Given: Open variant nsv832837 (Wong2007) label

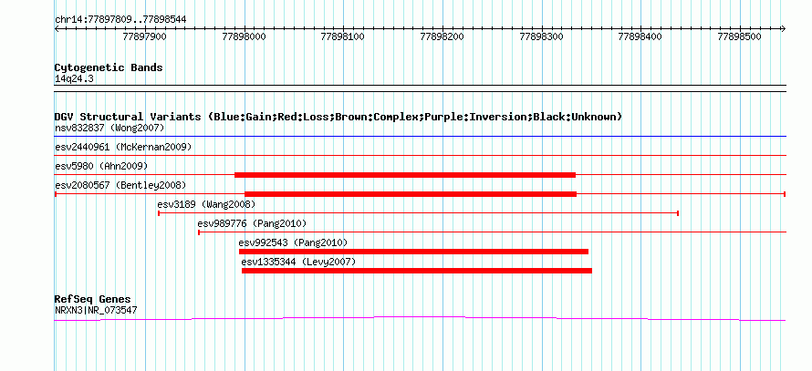Looking at the screenshot, I should (109, 128).
